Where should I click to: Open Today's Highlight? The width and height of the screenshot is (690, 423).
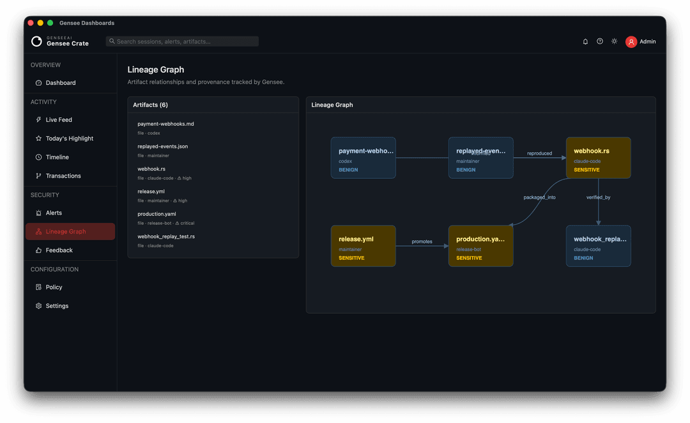coord(70,138)
